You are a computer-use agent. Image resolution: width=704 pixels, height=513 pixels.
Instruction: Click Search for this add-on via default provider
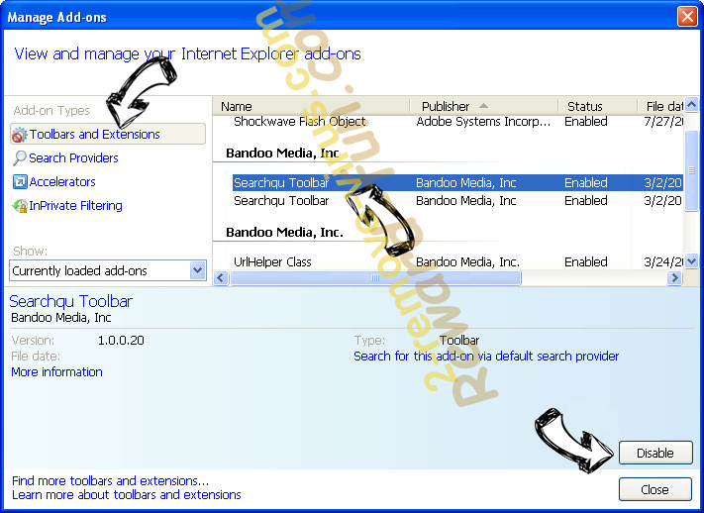486,357
